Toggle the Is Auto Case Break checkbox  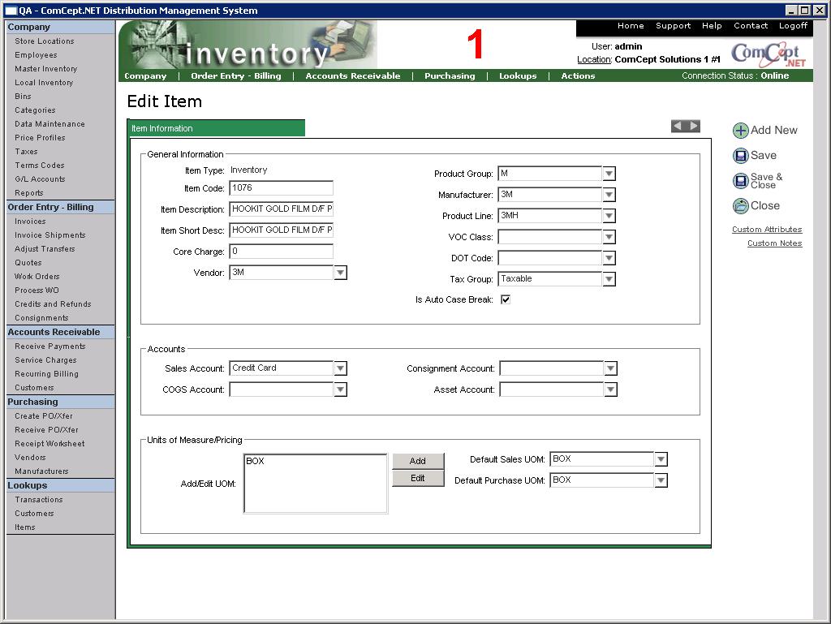point(506,299)
